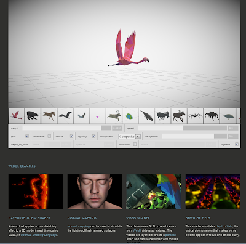The image size is (246, 244).
Task: Select the moose model thumbnail
Action: (x=179, y=116)
